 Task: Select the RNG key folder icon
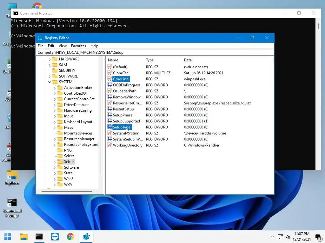pos(60,150)
